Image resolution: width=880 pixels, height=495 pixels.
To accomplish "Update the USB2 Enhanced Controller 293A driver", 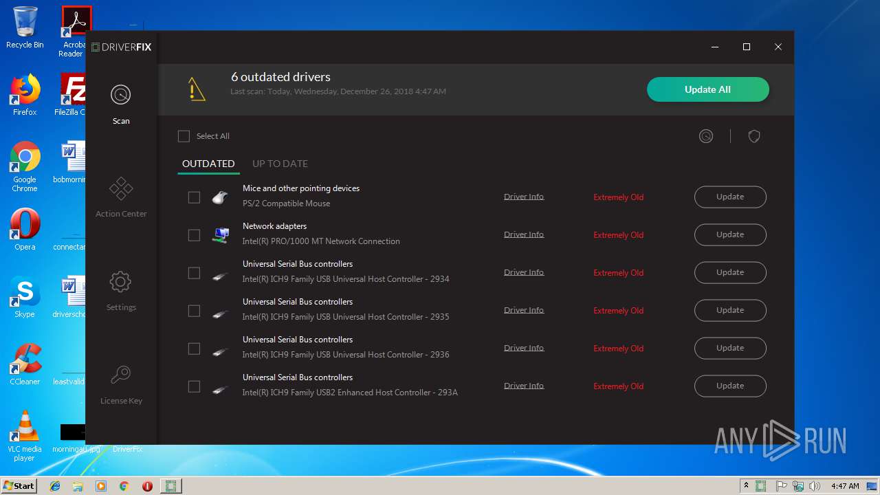I will coord(730,386).
